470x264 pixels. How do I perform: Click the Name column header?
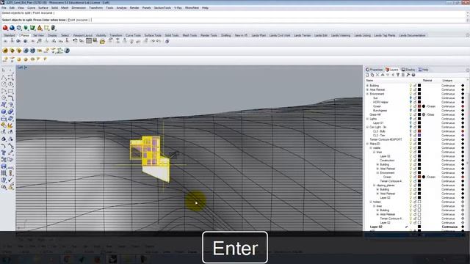[369, 81]
